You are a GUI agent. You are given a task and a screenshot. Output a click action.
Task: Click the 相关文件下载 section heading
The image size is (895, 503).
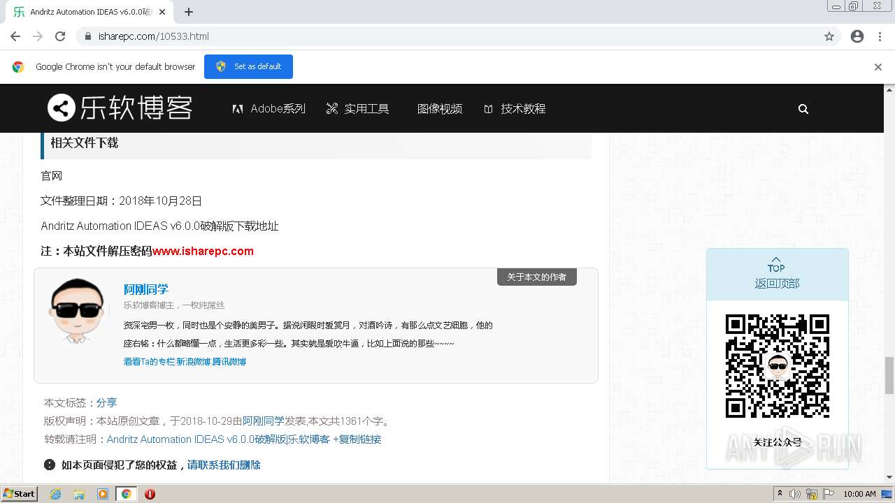pyautogui.click(x=84, y=143)
